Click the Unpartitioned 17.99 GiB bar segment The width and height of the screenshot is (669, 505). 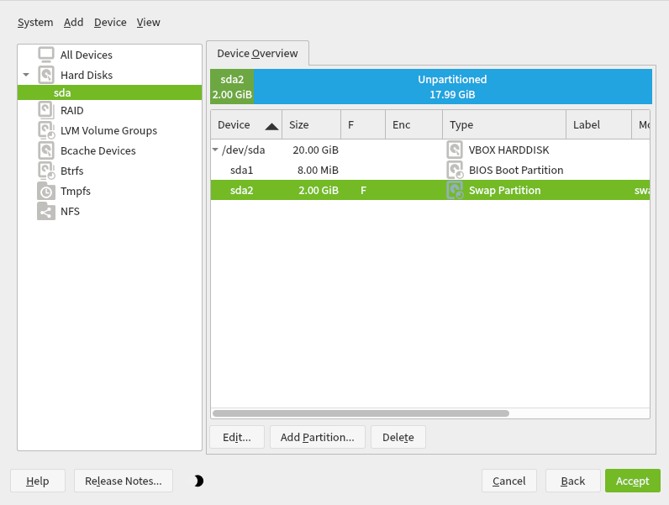453,87
